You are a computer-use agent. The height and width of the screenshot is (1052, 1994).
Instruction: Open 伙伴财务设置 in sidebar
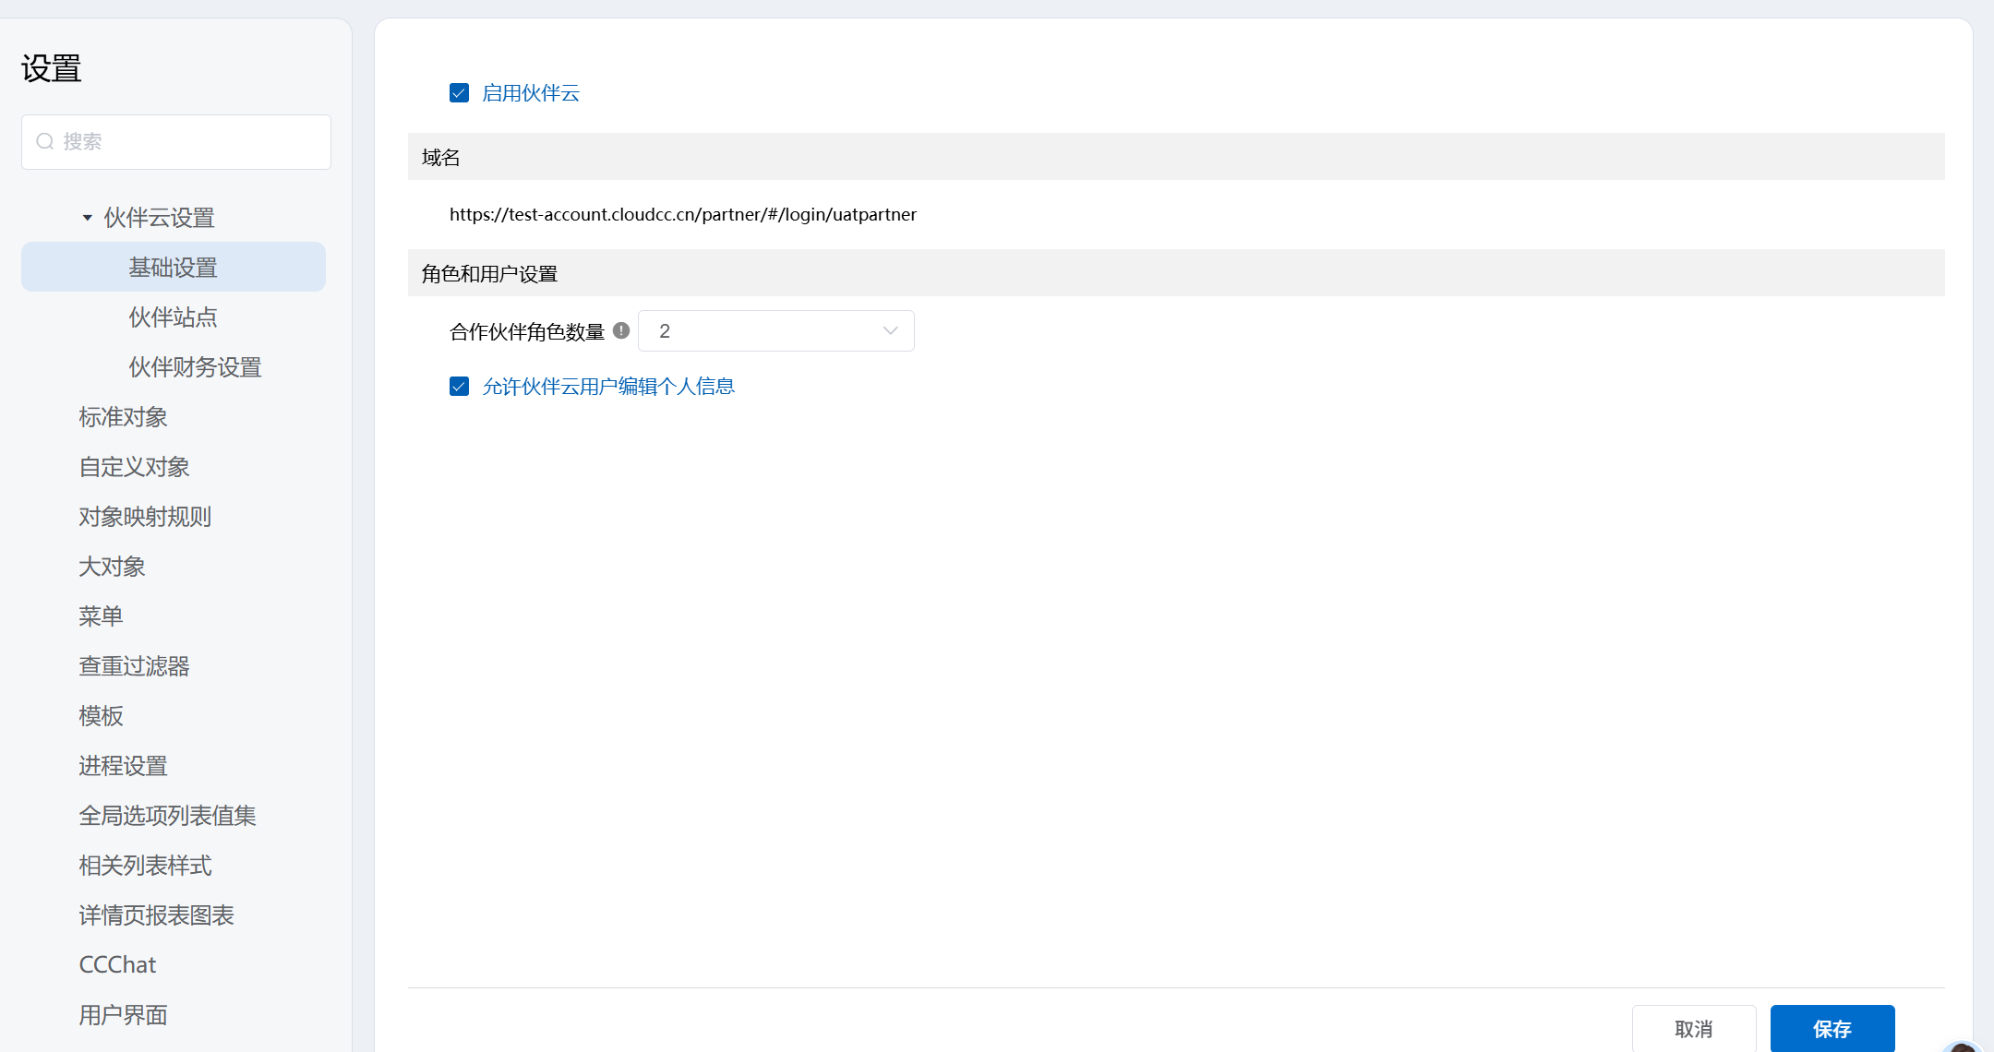(x=195, y=367)
